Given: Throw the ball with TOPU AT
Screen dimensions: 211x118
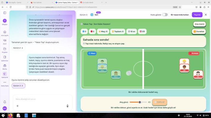Looking at the screenshot, I should tap(159, 102).
